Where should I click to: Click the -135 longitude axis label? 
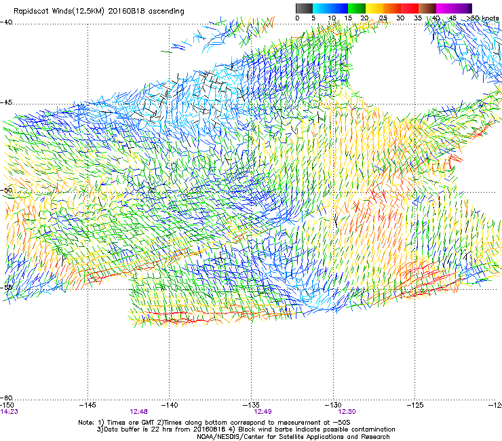251,405
